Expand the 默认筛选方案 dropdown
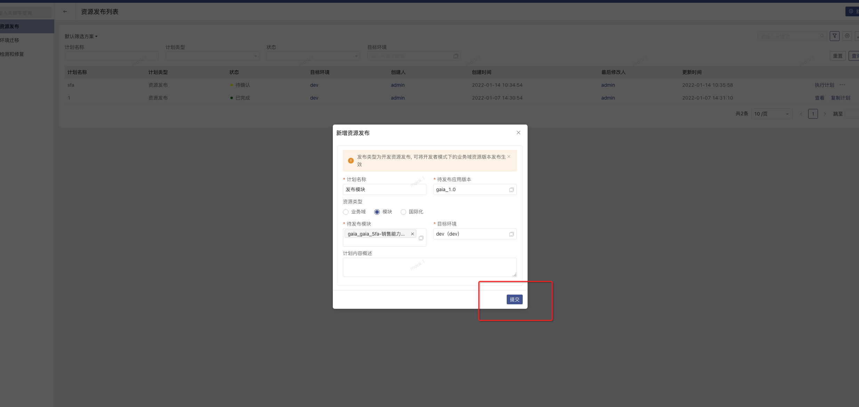The image size is (859, 407). [x=81, y=36]
